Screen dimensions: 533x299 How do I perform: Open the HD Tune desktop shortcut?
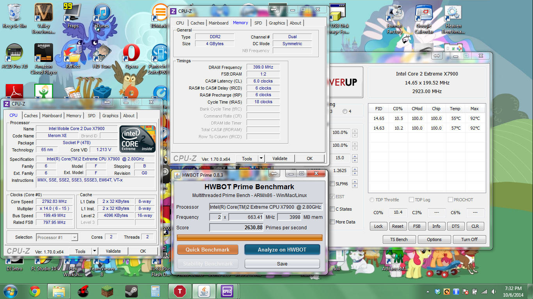pos(102,56)
